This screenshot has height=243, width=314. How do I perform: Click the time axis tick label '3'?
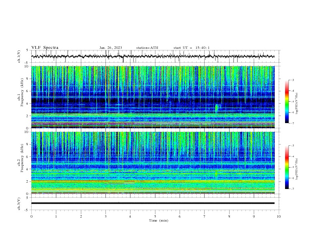105,216
